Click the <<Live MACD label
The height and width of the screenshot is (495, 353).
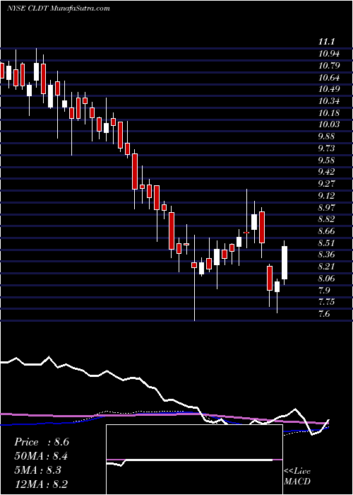tap(297, 477)
